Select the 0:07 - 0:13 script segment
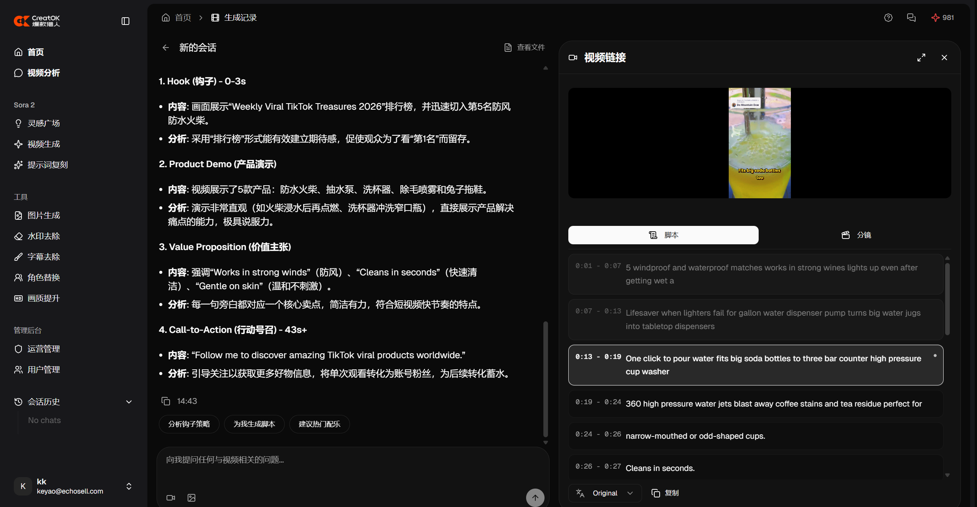 (x=756, y=319)
